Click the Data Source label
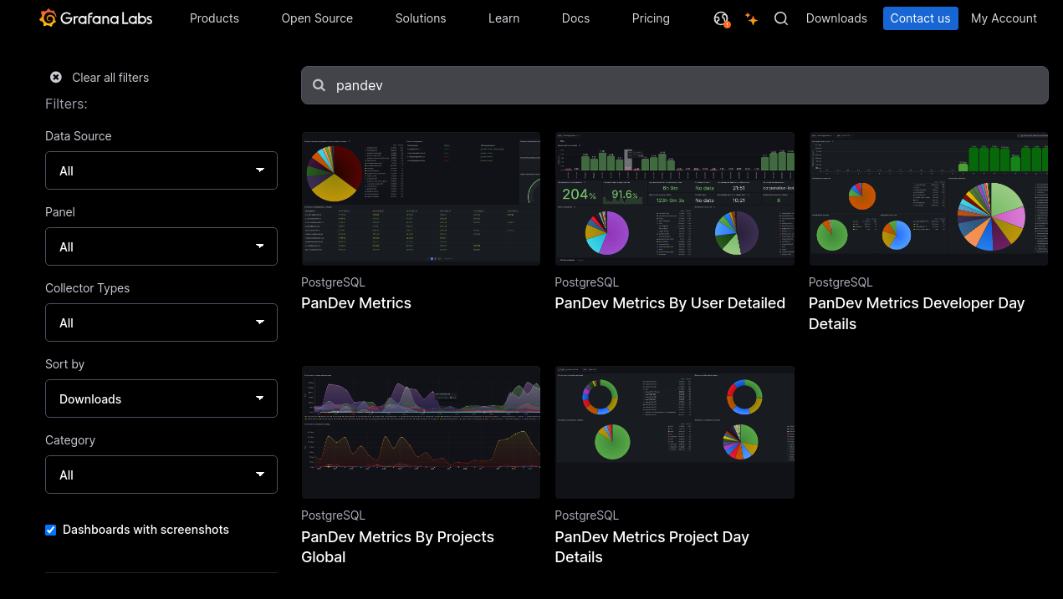 pyautogui.click(x=78, y=135)
